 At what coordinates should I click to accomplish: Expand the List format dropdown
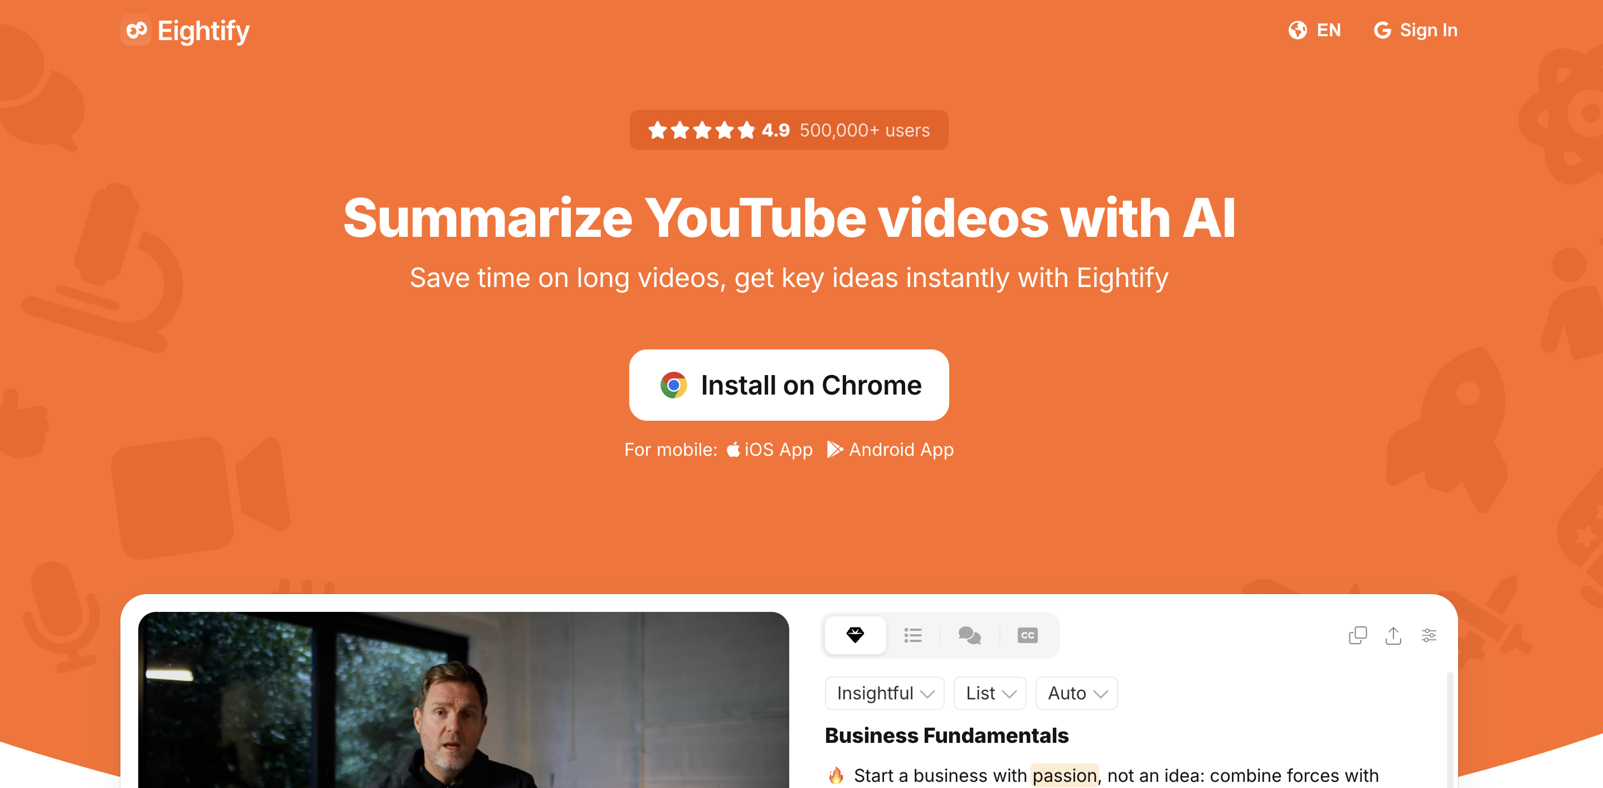tap(989, 693)
